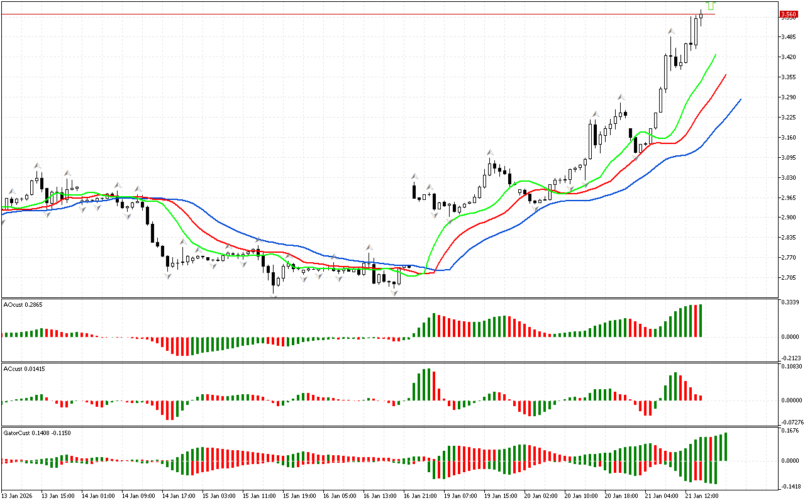Click the red horizontal price level line
This screenshot has width=805, height=503.
[x=377, y=14]
